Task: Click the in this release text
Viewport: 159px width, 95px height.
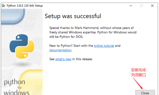Action: [x=82, y=59]
